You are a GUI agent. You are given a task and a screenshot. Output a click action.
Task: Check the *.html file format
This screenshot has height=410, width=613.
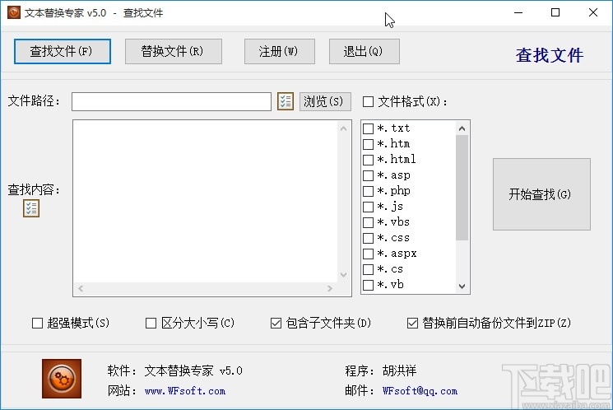368,160
